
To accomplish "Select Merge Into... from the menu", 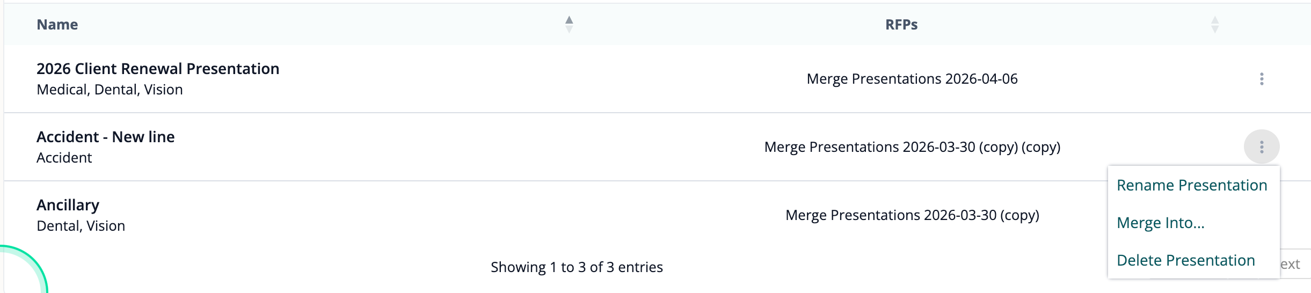I will (x=1160, y=223).
